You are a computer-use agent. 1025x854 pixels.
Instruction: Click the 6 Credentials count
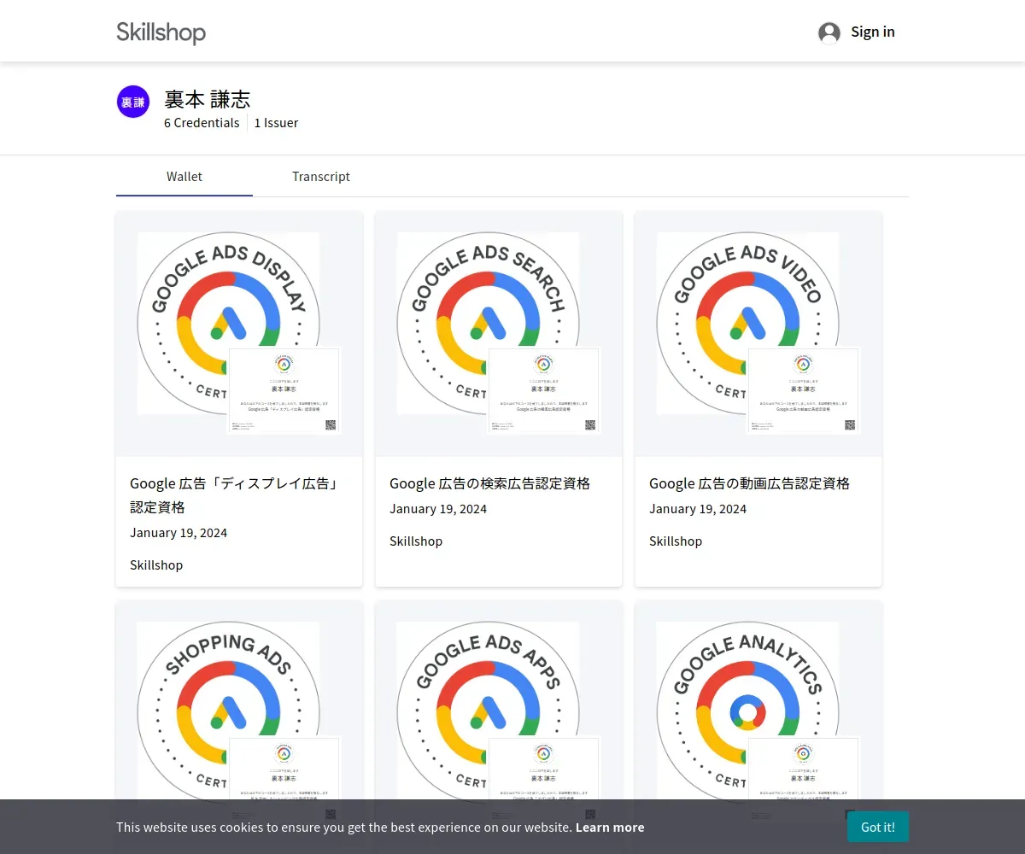(202, 123)
